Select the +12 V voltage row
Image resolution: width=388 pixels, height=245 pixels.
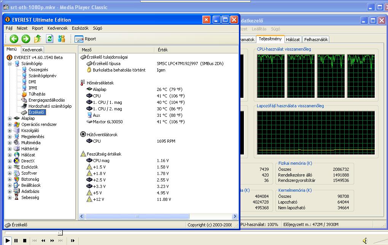pos(158,199)
